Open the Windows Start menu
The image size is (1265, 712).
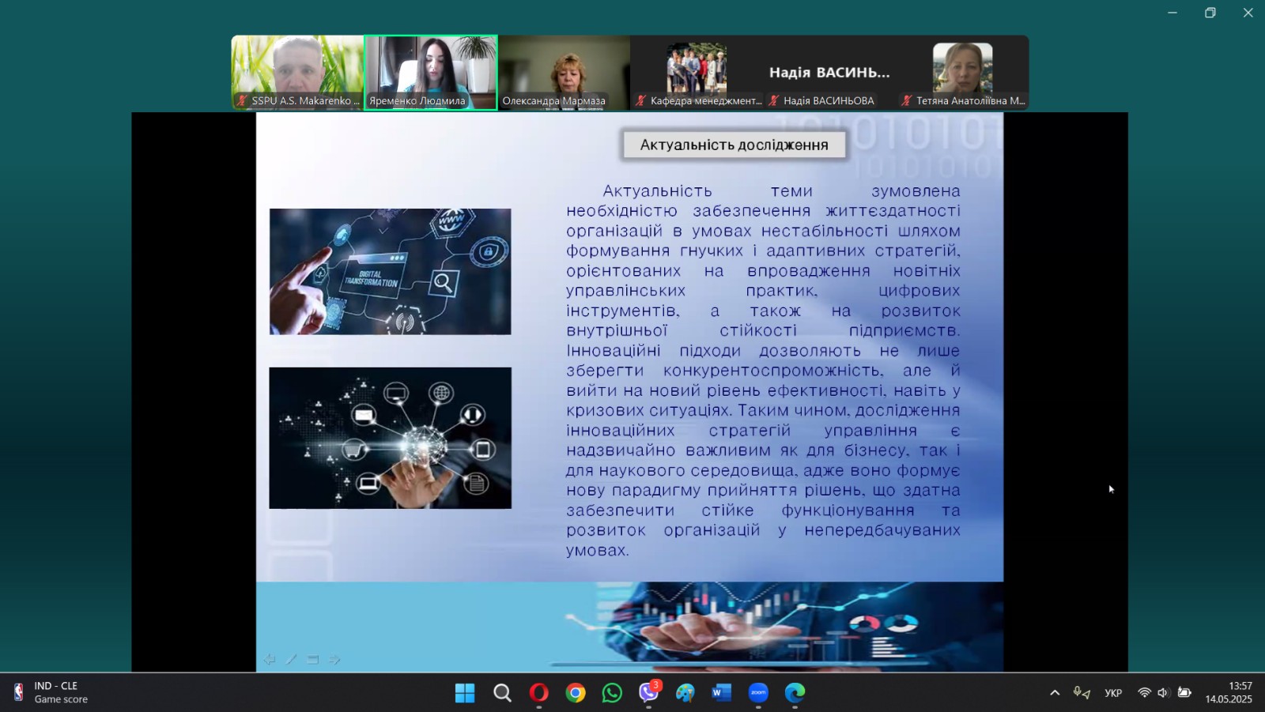[465, 693]
